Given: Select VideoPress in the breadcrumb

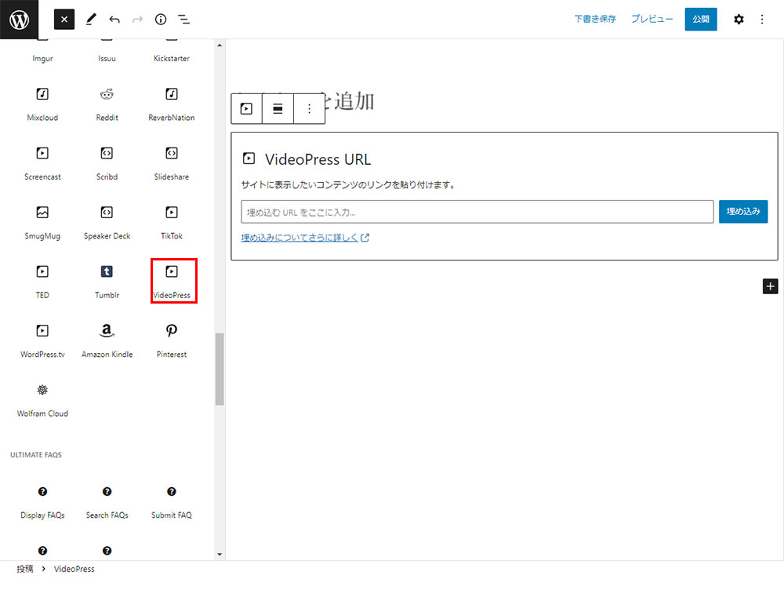Looking at the screenshot, I should pyautogui.click(x=74, y=569).
